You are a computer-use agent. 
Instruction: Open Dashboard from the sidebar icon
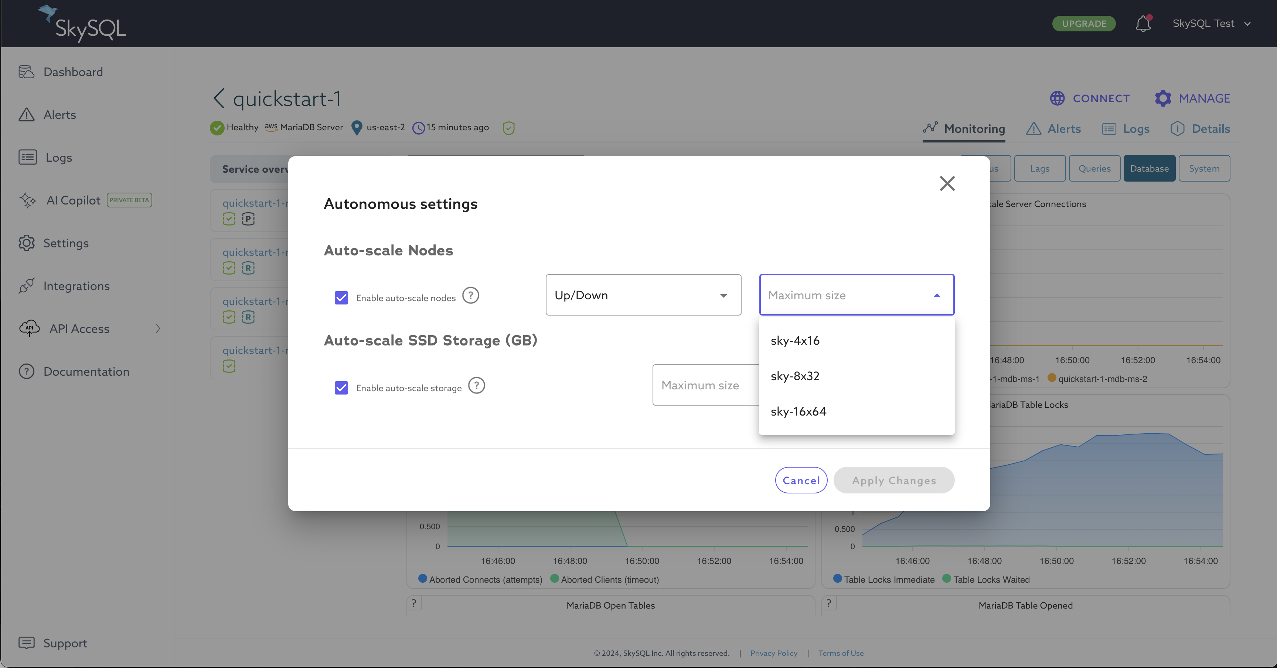26,72
